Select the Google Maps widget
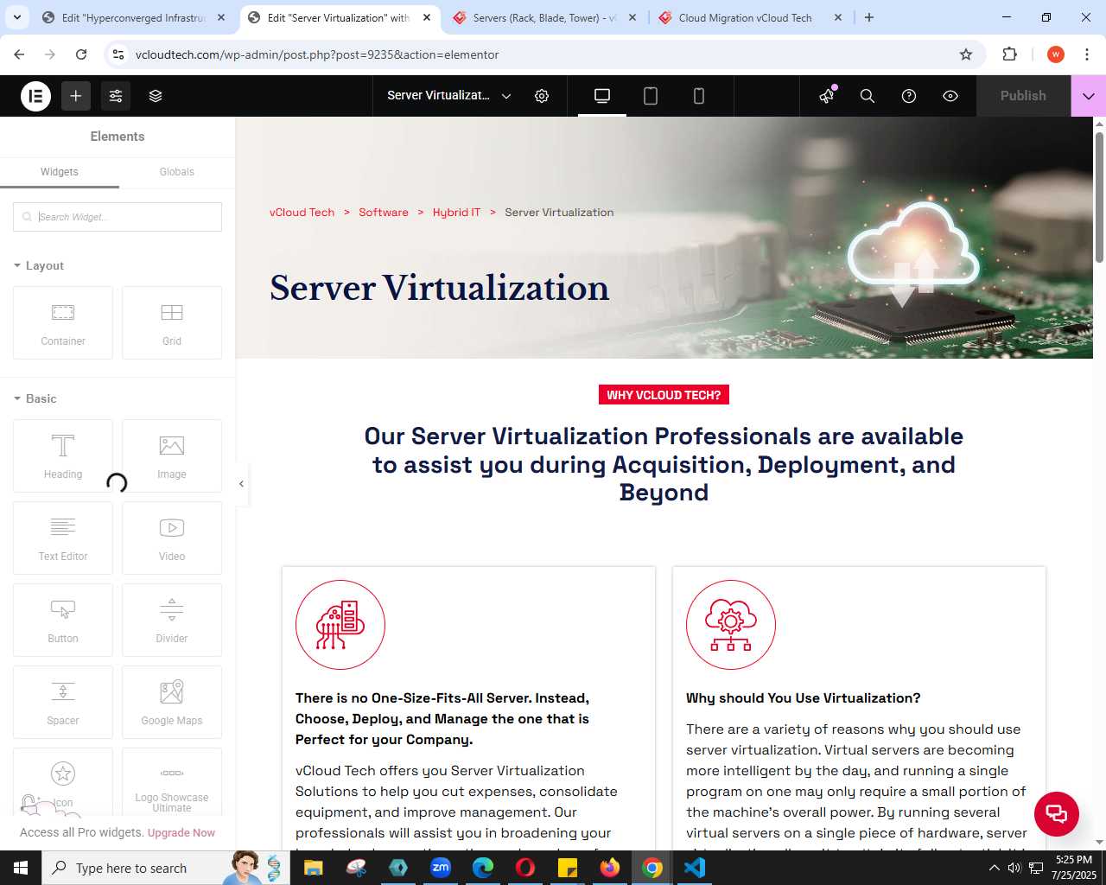The height and width of the screenshot is (885, 1106). tap(172, 702)
